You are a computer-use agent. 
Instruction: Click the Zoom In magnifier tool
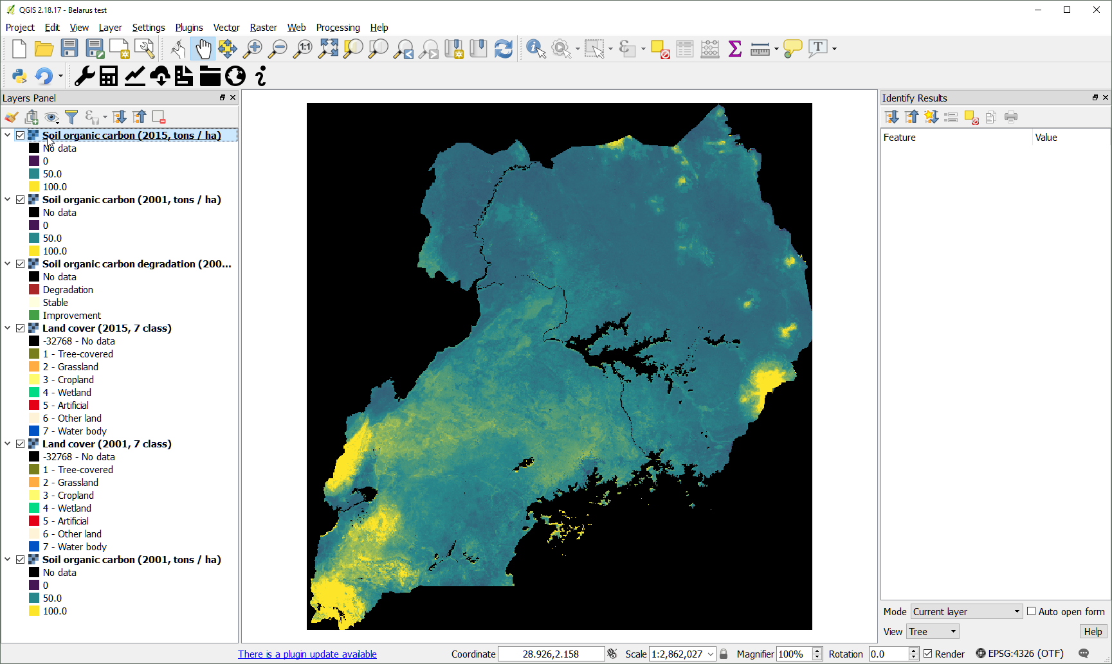[x=253, y=49]
